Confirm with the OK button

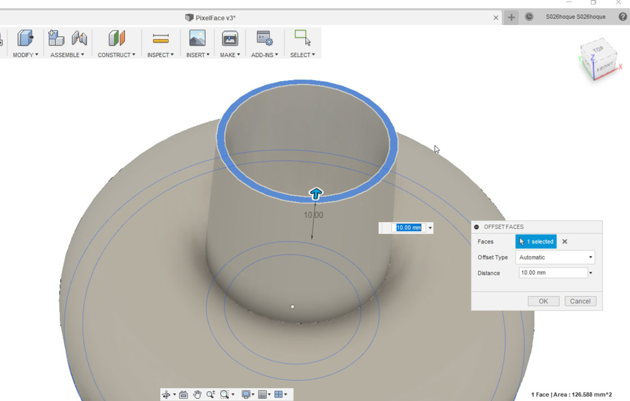pos(543,301)
